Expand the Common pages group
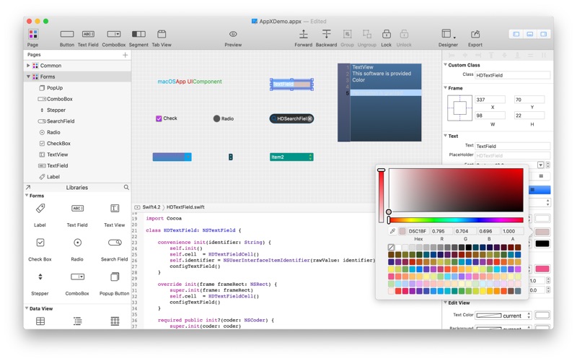577x361 pixels. [x=29, y=66]
